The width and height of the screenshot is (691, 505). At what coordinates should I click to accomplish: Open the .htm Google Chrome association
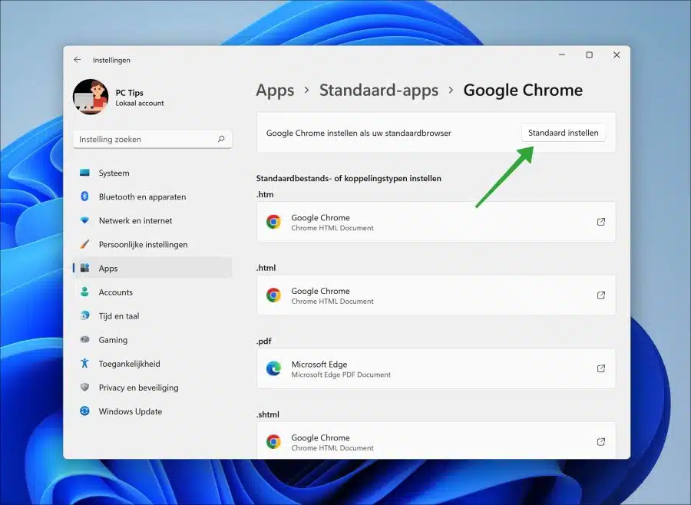click(436, 222)
